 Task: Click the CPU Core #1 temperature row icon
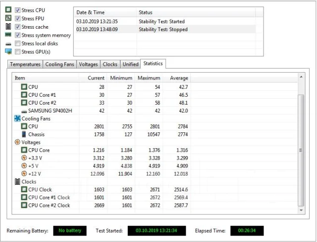[x=24, y=95]
